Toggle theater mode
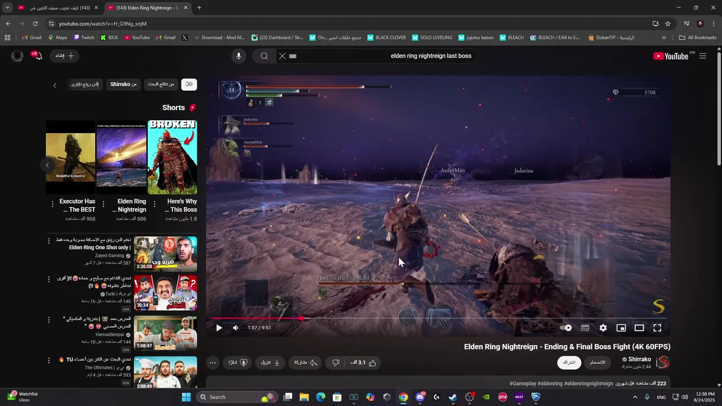The image size is (722, 406). tap(639, 328)
